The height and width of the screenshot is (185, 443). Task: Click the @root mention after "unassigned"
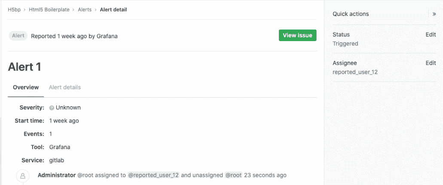[x=233, y=175]
